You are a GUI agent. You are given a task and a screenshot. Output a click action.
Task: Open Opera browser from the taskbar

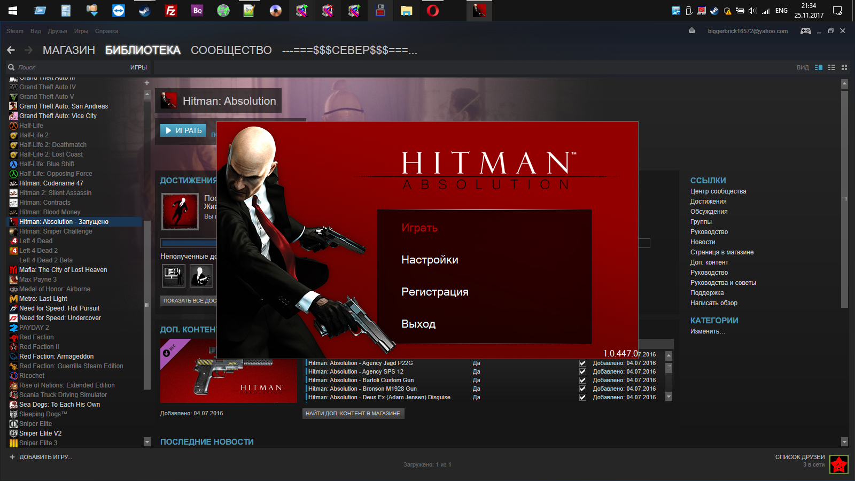[x=433, y=11]
